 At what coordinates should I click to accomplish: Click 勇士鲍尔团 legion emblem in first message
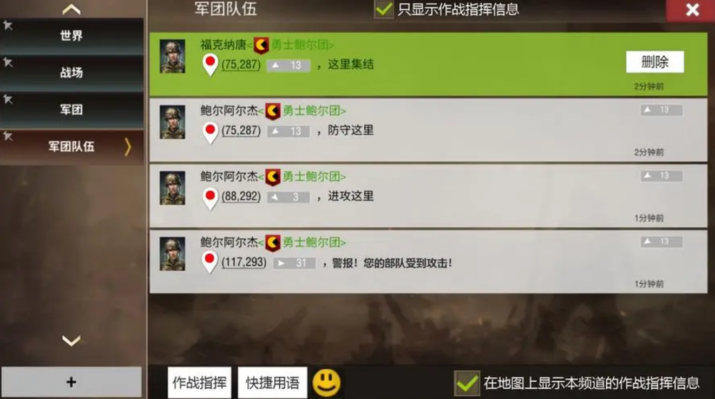[x=261, y=45]
